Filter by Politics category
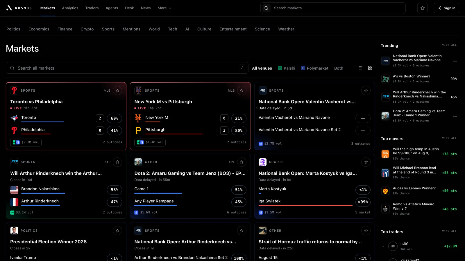 [x=13, y=29]
